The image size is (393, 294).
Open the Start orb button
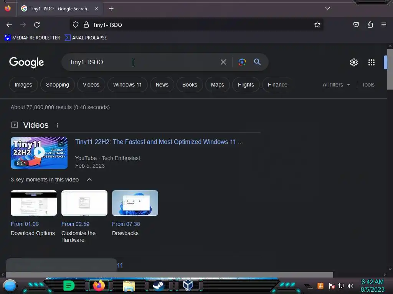[10, 286]
